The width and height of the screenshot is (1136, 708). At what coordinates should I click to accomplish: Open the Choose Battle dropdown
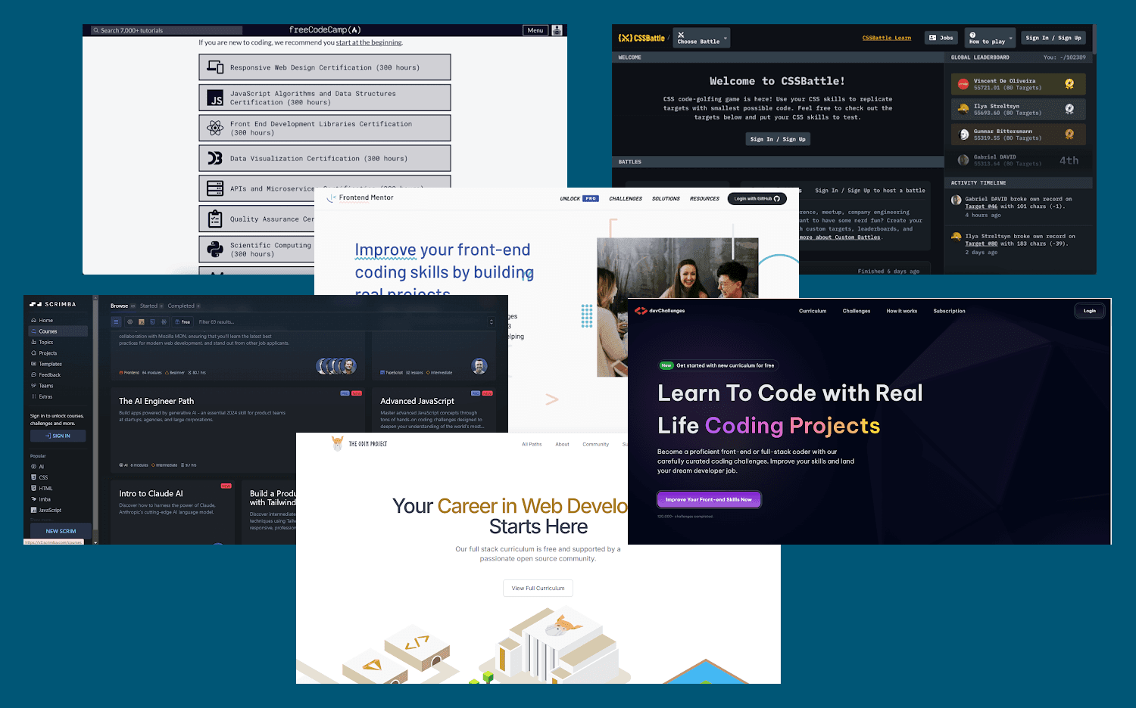(x=702, y=38)
